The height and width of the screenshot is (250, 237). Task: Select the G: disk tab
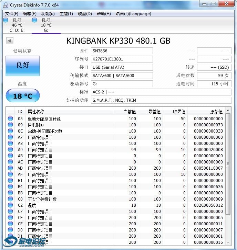click(x=46, y=25)
